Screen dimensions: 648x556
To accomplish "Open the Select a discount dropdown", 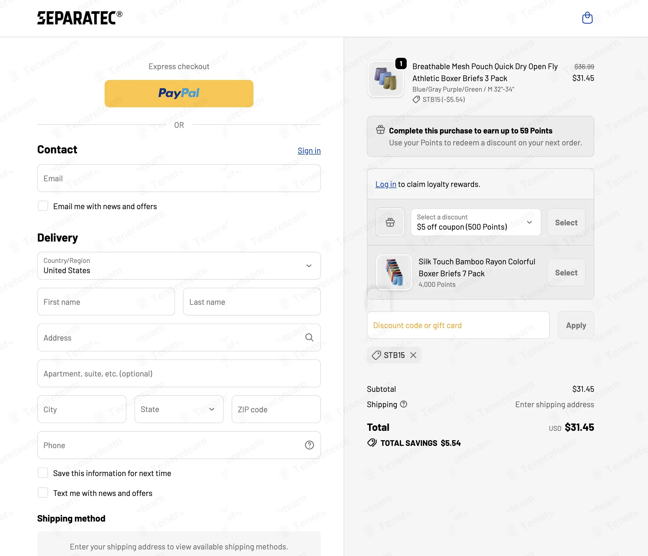I will 476,222.
